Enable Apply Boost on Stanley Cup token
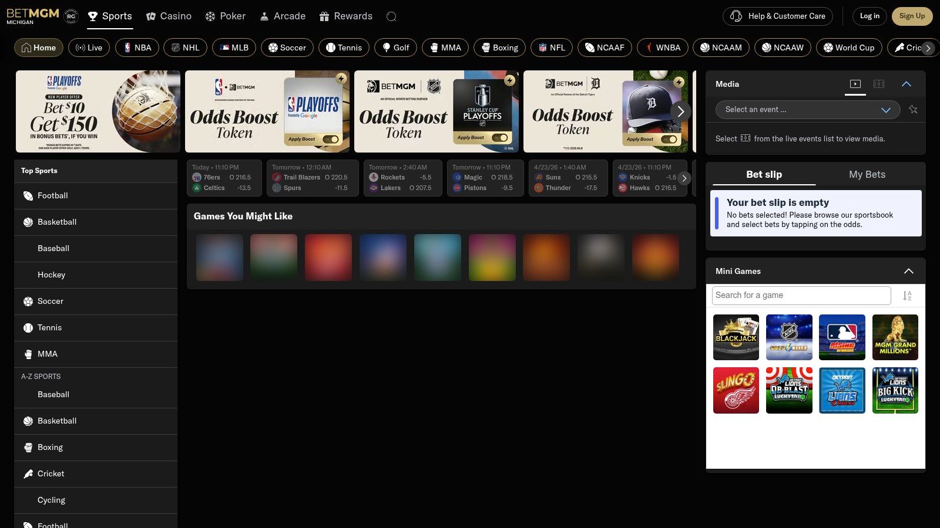940x528 pixels. [500, 138]
